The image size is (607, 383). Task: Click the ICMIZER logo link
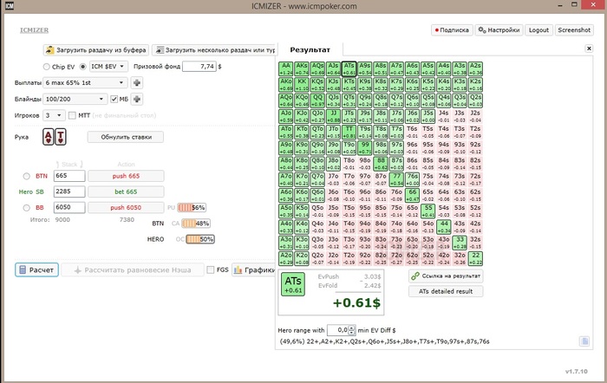[34, 29]
